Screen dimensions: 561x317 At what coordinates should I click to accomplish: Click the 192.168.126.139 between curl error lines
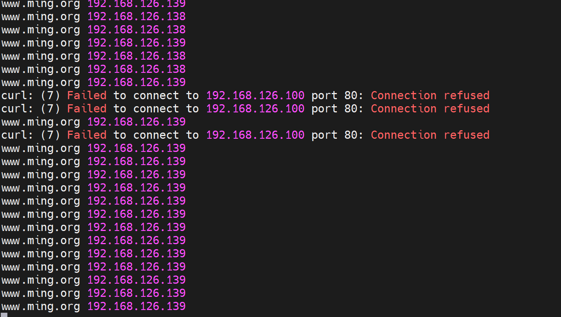point(136,122)
